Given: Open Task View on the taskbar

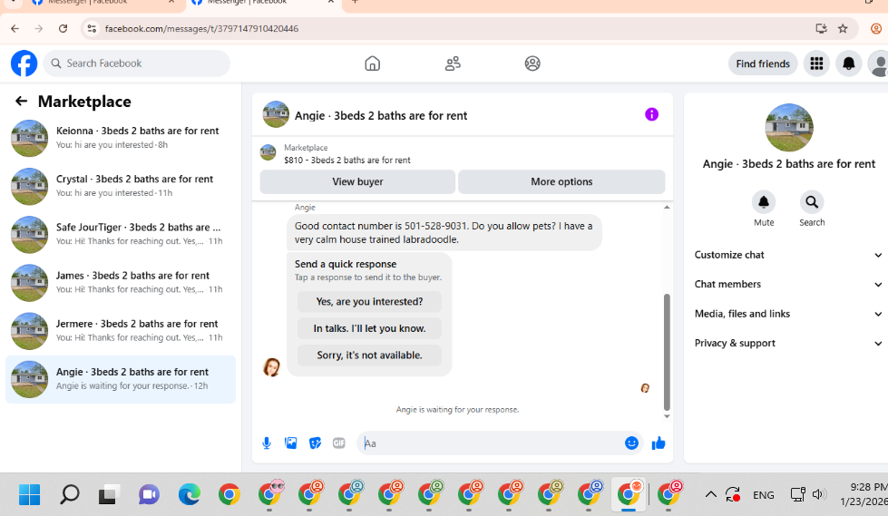Looking at the screenshot, I should click(x=109, y=494).
